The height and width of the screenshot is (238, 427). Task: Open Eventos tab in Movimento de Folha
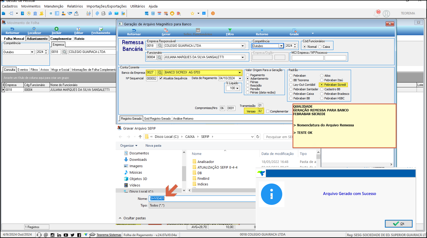[23, 70]
